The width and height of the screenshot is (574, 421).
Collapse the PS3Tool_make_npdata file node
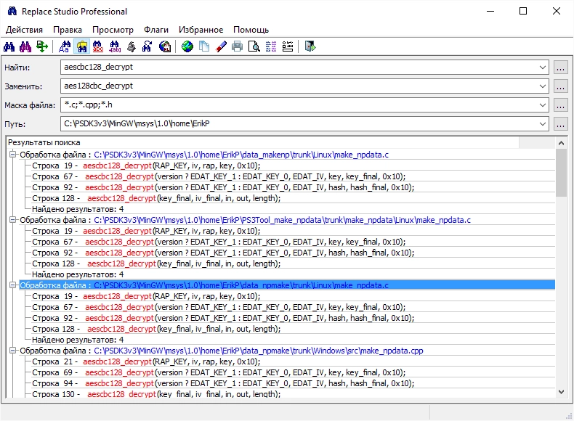pyautogui.click(x=13, y=220)
